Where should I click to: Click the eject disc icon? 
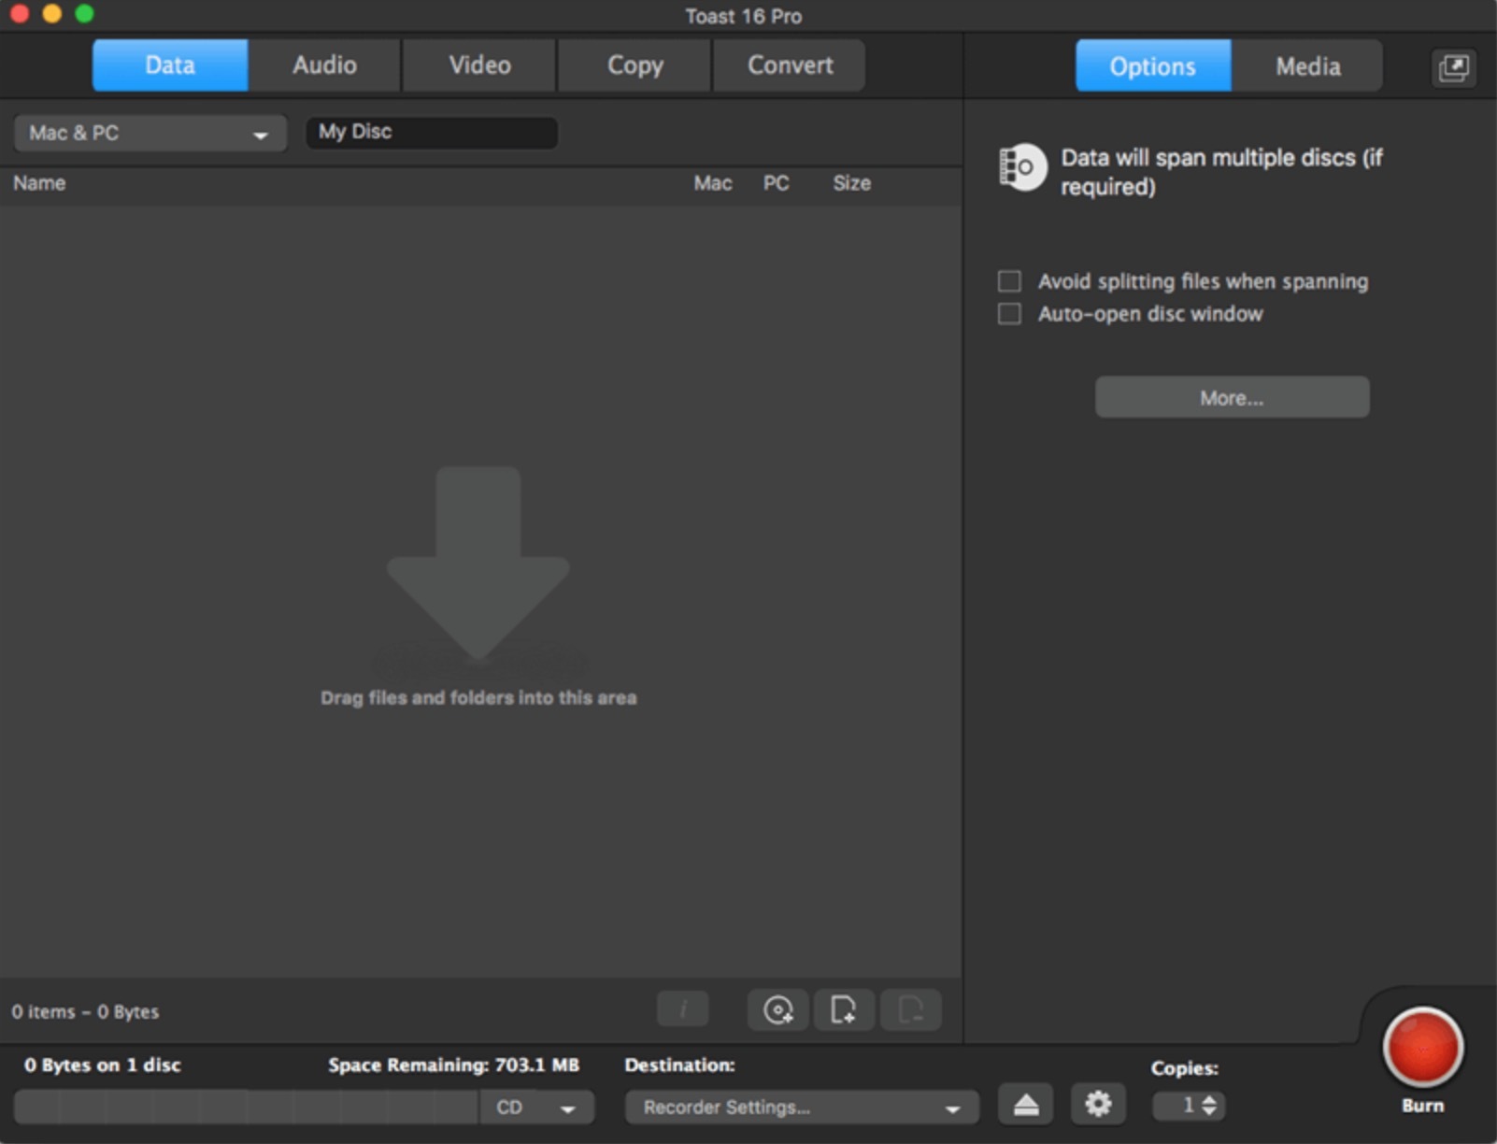1026,1106
